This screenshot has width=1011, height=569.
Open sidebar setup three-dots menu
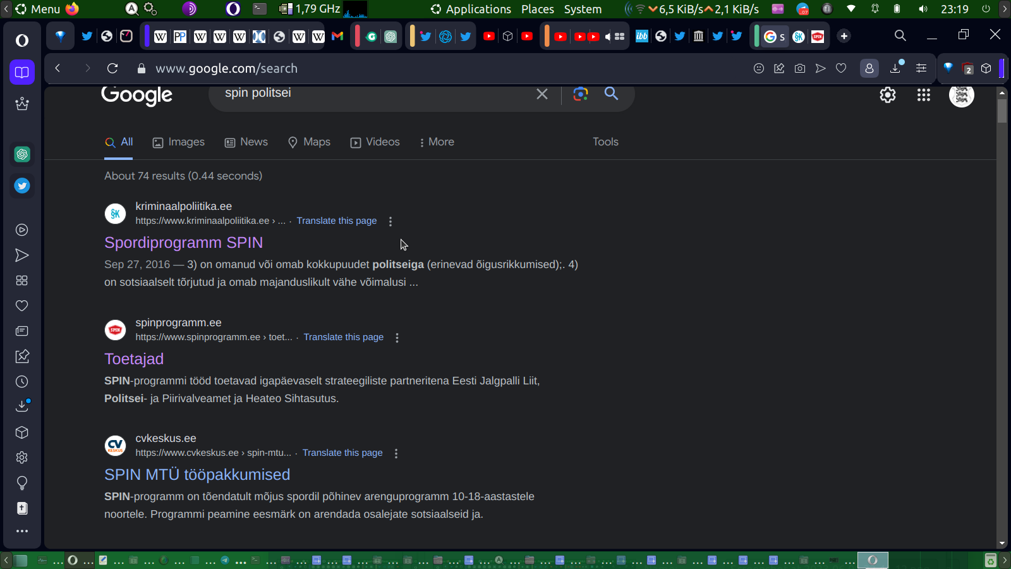(22, 531)
